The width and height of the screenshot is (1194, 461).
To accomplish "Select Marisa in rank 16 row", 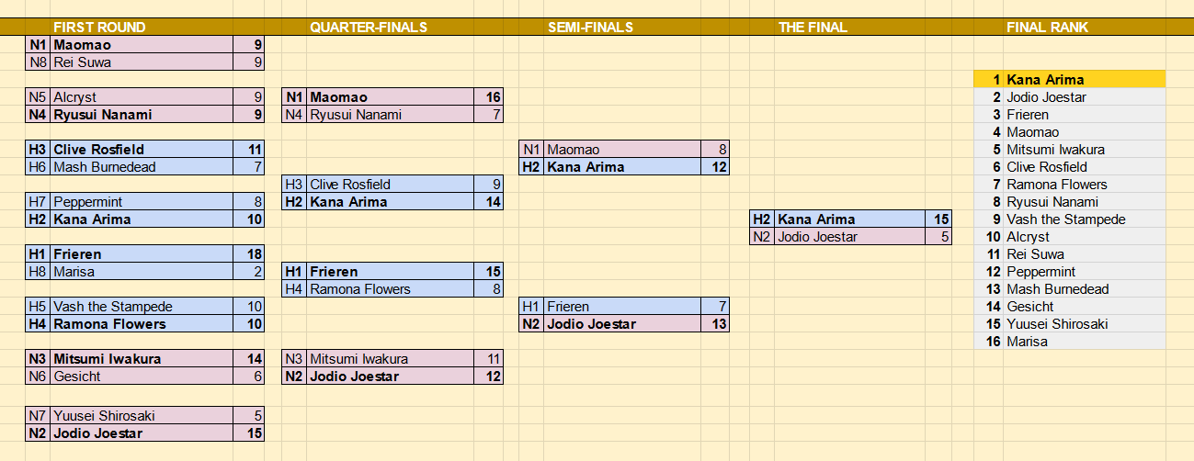I will [1027, 342].
